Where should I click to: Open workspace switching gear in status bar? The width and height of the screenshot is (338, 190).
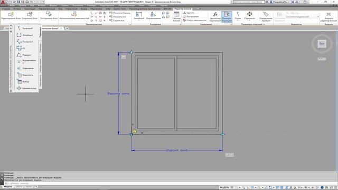pyautogui.click(x=305, y=187)
